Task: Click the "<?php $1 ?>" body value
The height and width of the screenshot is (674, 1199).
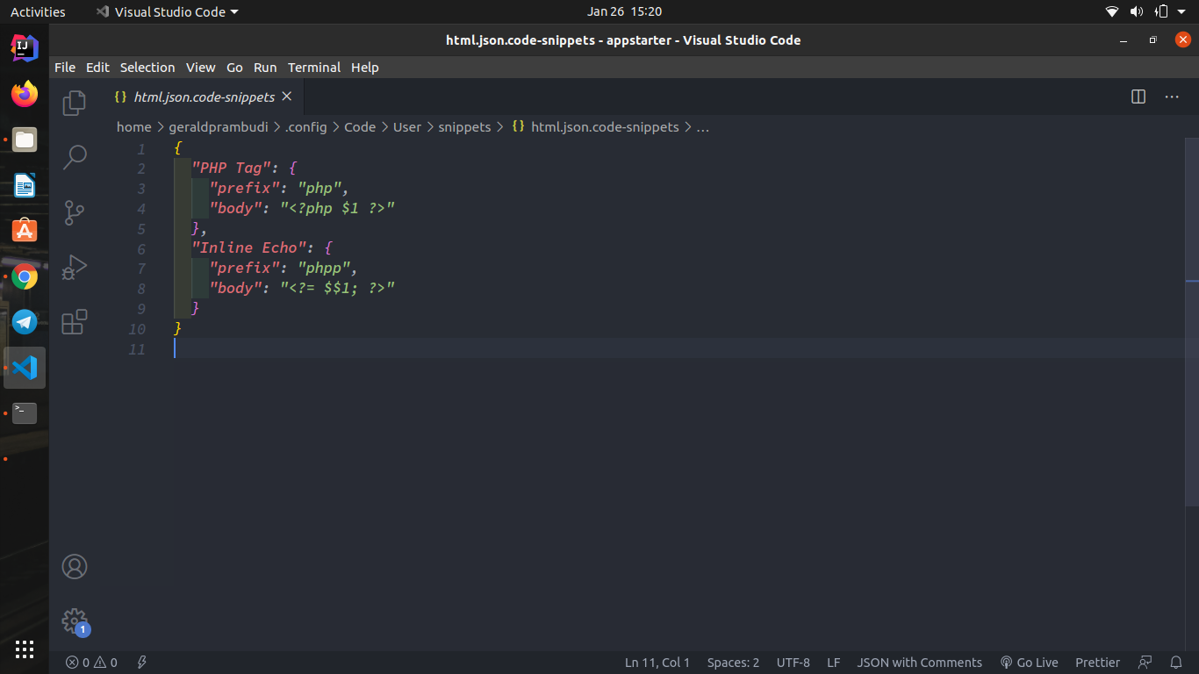Action: 338,209
